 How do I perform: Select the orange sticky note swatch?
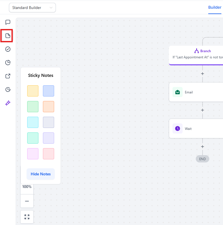click(49, 107)
